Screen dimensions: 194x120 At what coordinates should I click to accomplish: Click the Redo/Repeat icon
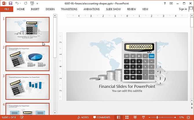pyautogui.click(x=25, y=3)
